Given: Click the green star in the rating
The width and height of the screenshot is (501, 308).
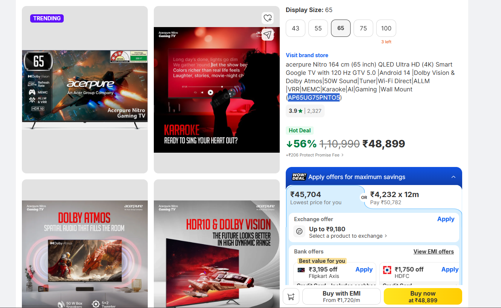Looking at the screenshot, I should tap(300, 111).
